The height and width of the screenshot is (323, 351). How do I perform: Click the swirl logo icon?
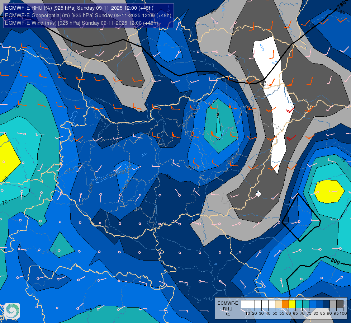12,311
